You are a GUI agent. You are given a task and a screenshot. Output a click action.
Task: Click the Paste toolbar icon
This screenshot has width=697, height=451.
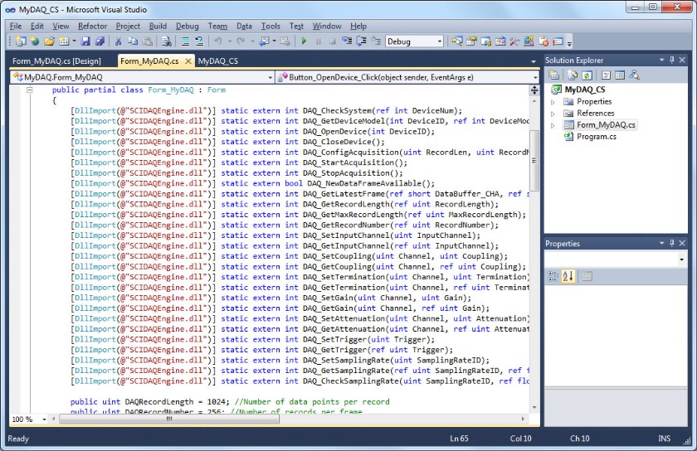[147, 41]
